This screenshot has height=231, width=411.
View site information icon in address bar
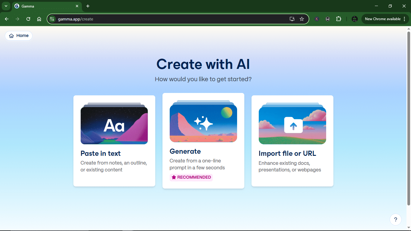(x=52, y=19)
